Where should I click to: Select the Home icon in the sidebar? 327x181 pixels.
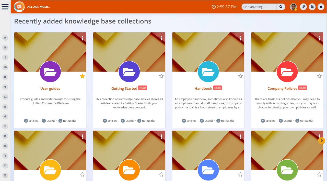[5, 38]
